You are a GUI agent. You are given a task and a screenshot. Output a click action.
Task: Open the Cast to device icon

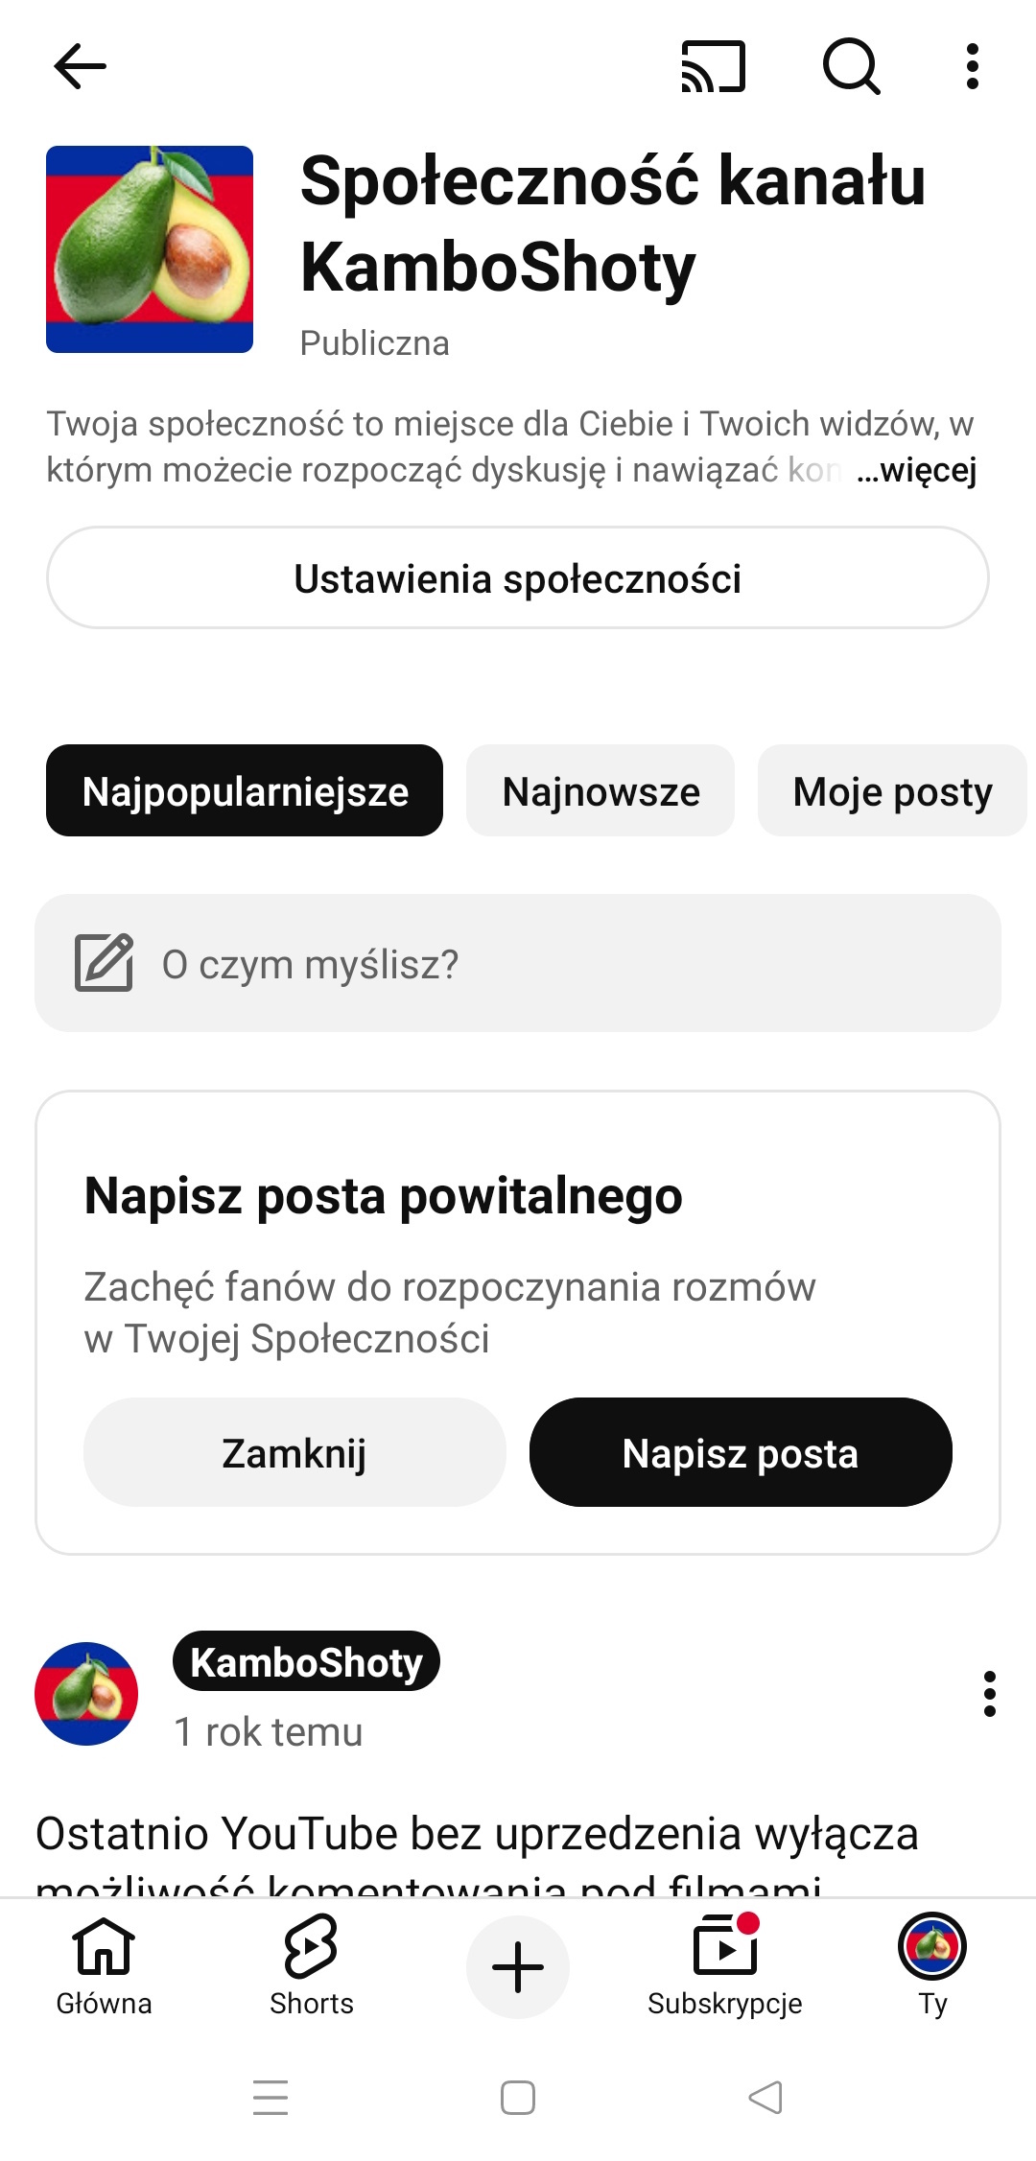pyautogui.click(x=713, y=66)
